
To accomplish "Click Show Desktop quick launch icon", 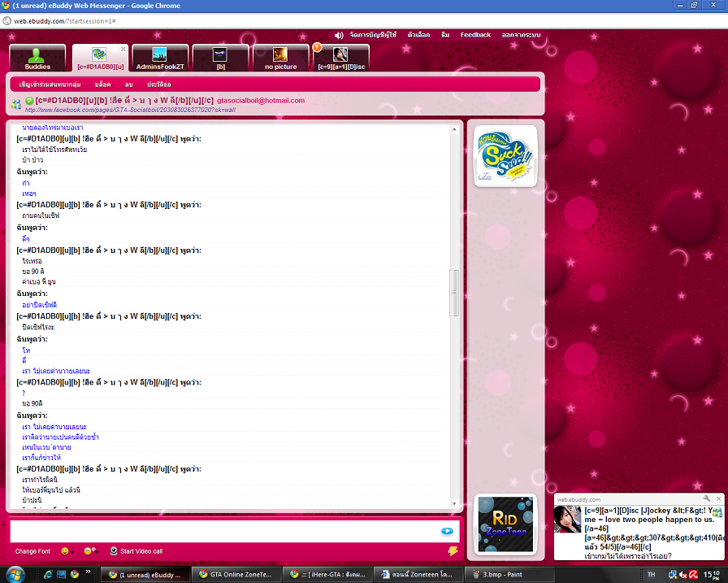I will [x=61, y=575].
